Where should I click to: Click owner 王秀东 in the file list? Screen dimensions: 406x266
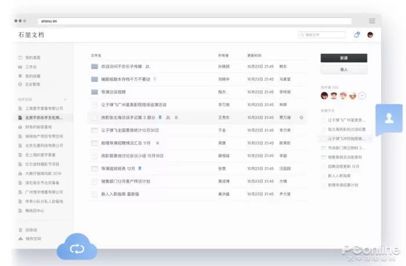tap(224, 117)
